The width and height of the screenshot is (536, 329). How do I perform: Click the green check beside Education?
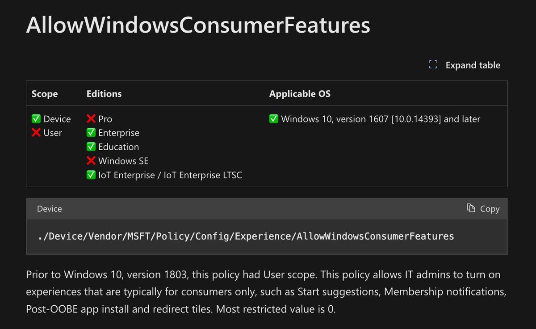point(91,147)
